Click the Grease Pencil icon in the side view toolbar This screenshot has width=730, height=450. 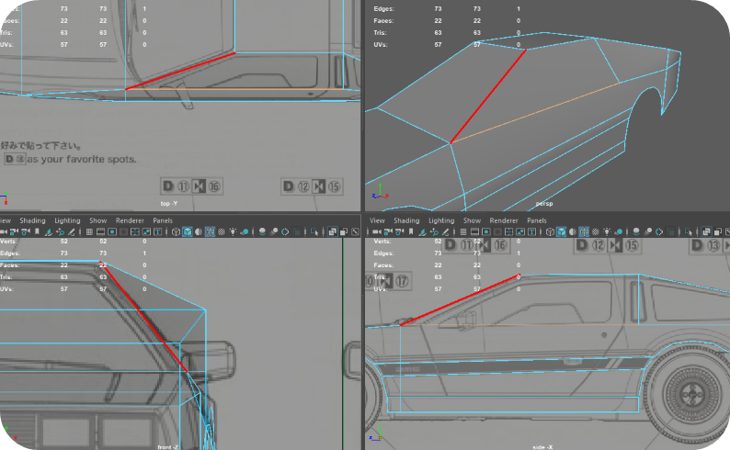pyautogui.click(x=445, y=231)
